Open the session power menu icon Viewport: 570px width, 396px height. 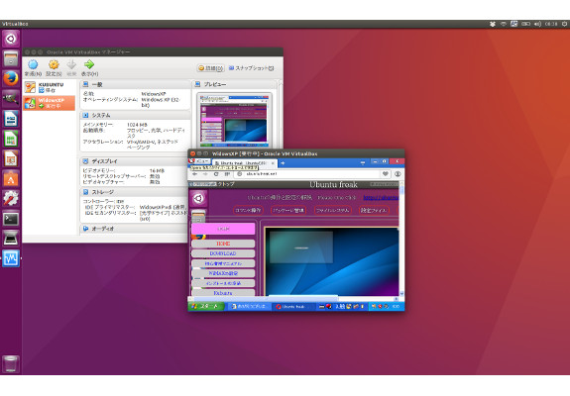pyautogui.click(x=564, y=24)
